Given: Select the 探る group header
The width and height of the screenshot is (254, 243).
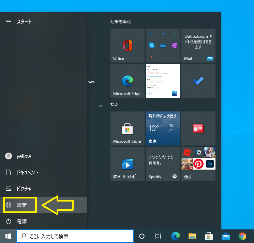Looking at the screenshot, I should 114,104.
